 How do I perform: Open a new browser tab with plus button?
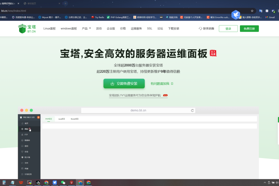tap(66, 3)
